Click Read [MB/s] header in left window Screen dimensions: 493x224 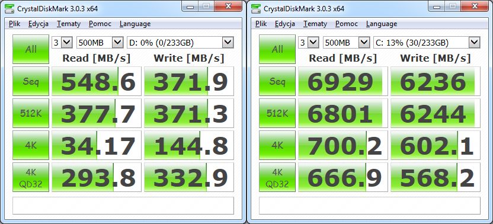[x=96, y=58]
